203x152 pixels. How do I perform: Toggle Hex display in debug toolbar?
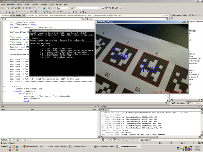coord(31,12)
